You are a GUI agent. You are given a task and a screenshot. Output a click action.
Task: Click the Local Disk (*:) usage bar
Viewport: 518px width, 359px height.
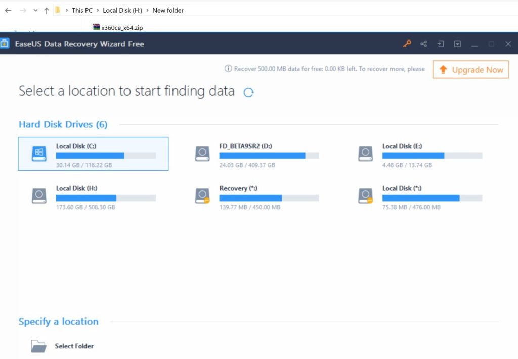tap(432, 198)
